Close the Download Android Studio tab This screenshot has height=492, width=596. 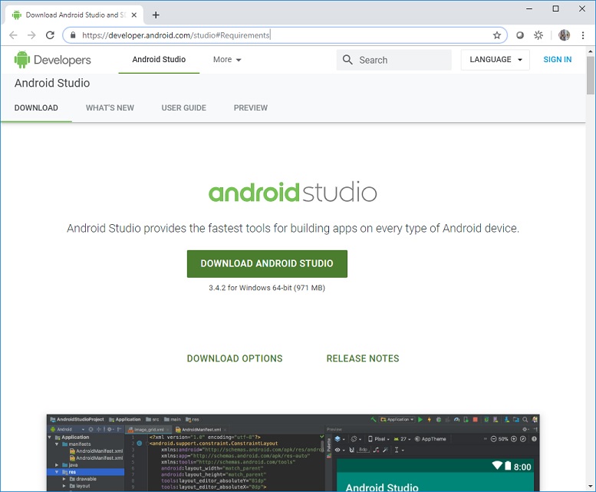click(x=134, y=15)
